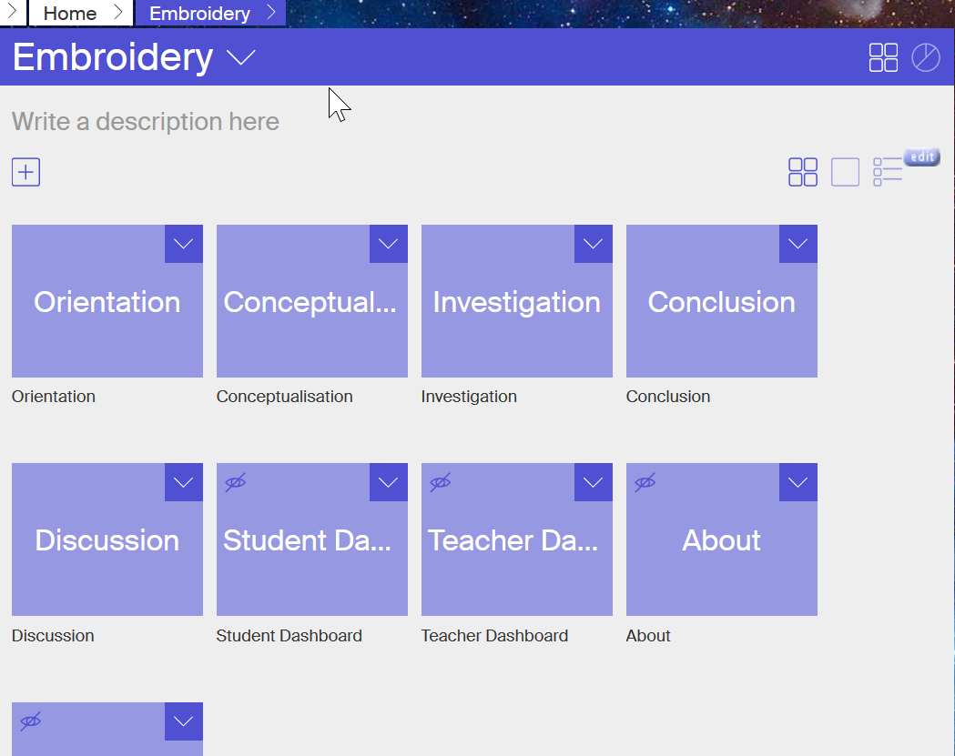
Task: Click the pie chart icon in header
Action: click(926, 57)
